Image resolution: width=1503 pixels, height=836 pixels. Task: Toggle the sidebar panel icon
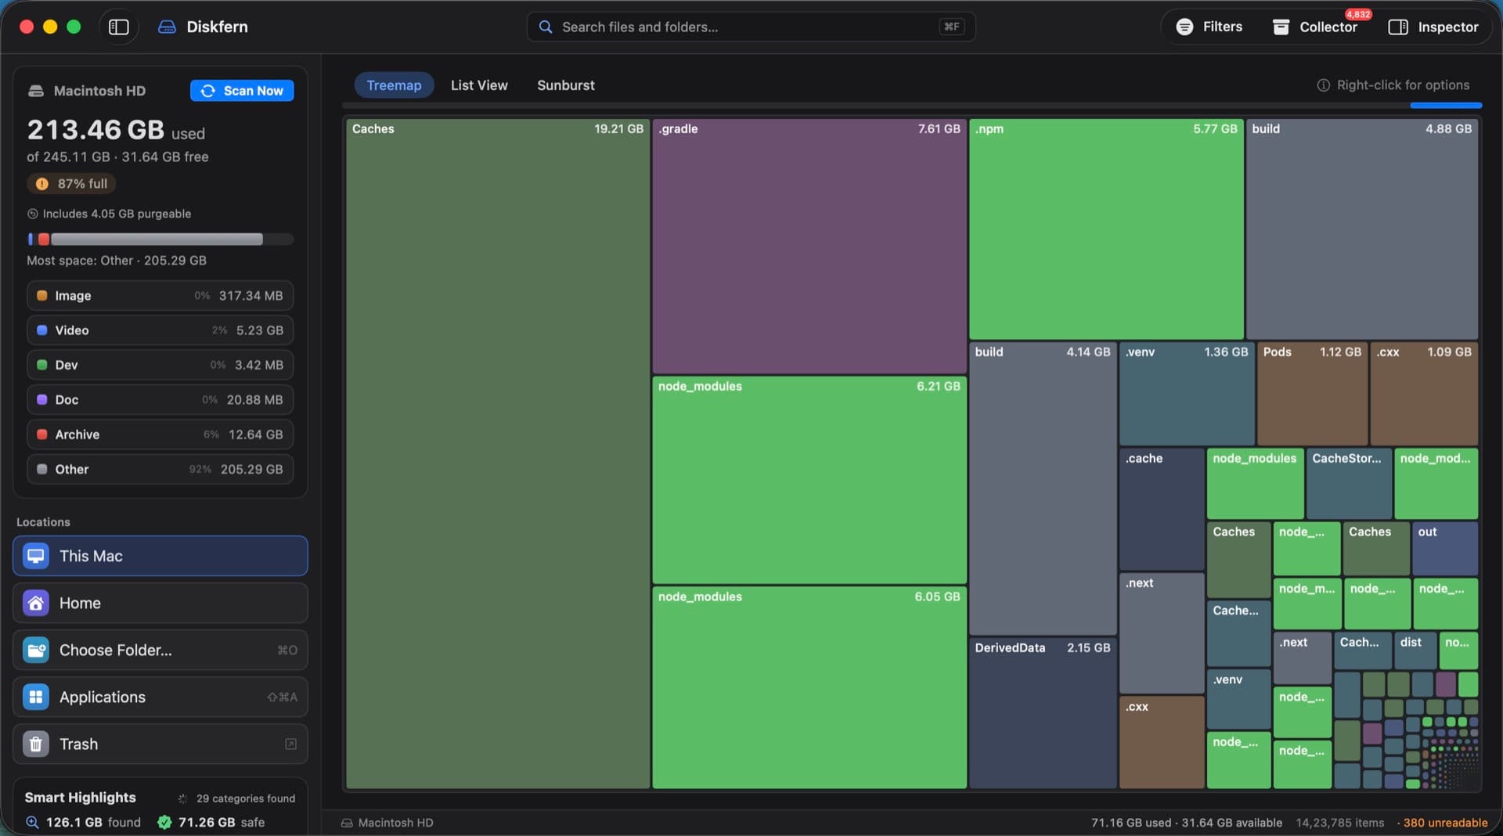pyautogui.click(x=118, y=27)
